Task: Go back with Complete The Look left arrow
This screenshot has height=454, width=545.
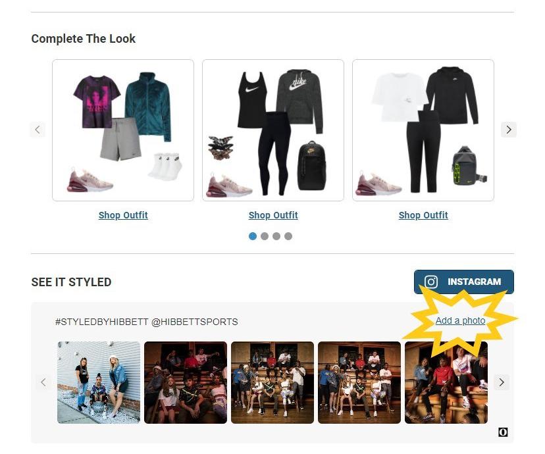Action: pos(38,130)
